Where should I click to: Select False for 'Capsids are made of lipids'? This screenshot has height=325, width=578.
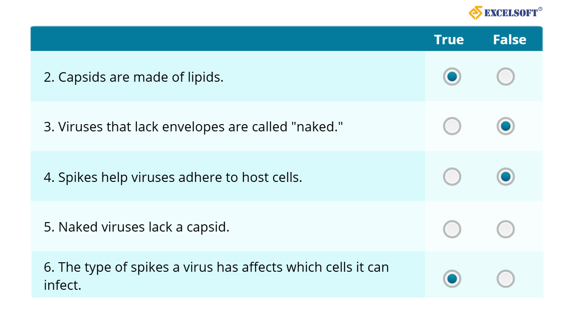pos(505,77)
